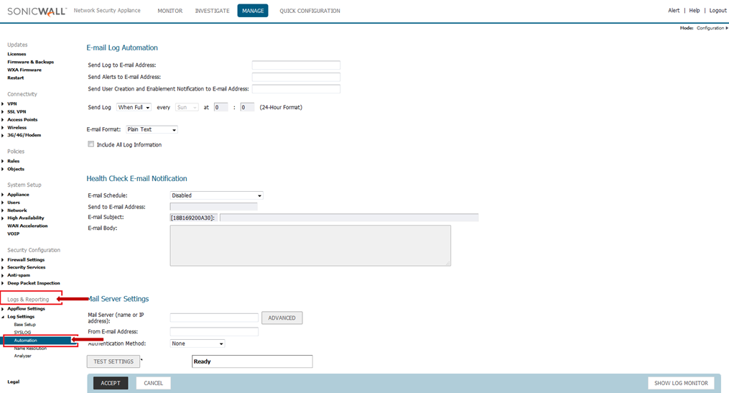Switch to the MONITOR tab
The width and height of the screenshot is (729, 393).
pos(170,11)
